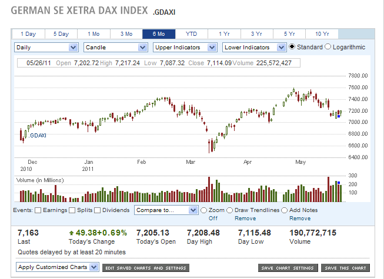Screen dimensions: 384x279
Task: Click the Off link under Zoom
Action: (x=213, y=219)
